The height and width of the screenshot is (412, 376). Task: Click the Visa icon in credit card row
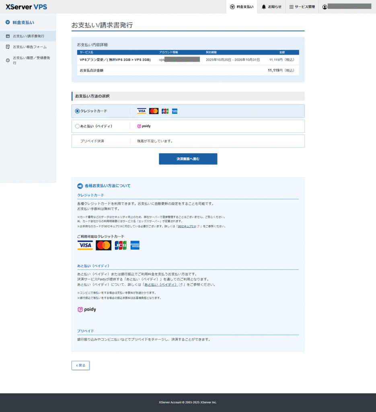pyautogui.click(x=142, y=111)
